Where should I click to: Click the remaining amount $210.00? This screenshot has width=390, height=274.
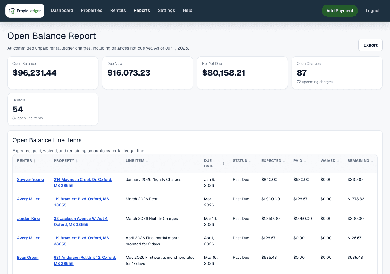(x=355, y=180)
